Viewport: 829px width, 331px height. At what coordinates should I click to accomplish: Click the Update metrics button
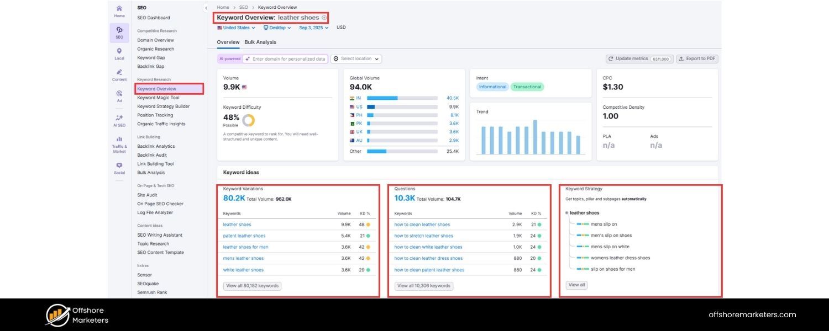click(639, 59)
